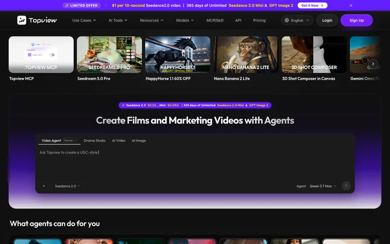The image size is (390, 244).
Task: Click the prompt text input area
Action: pyautogui.click(x=195, y=163)
